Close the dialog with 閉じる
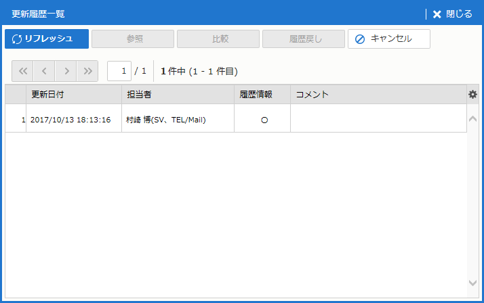Image resolution: width=484 pixels, height=303 pixels. (452, 14)
